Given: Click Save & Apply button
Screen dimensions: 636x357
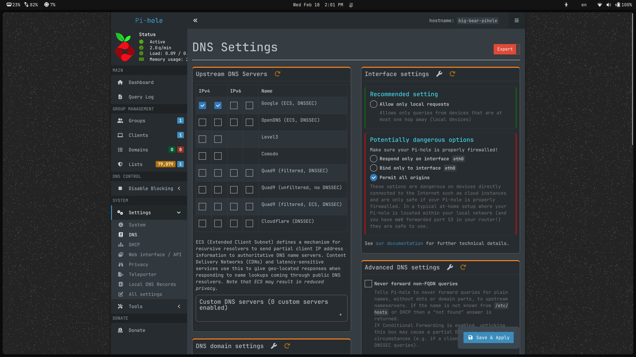Looking at the screenshot, I should (x=489, y=337).
